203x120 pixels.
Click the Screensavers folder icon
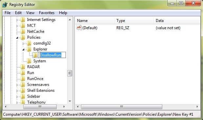pyautogui.click(x=23, y=85)
